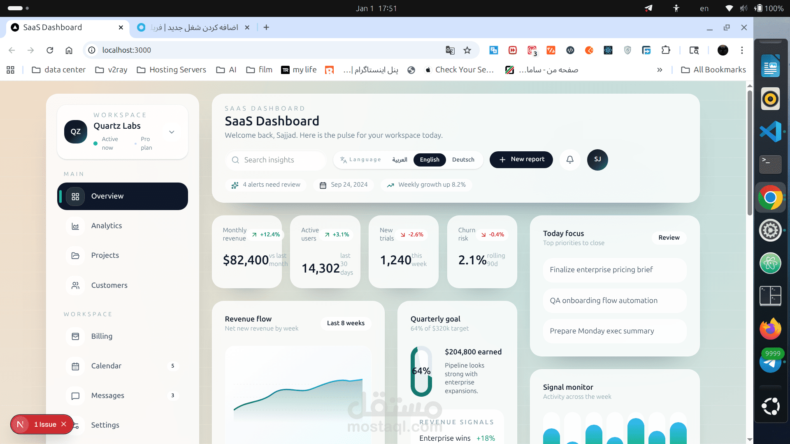Select English language option
The height and width of the screenshot is (444, 790).
(x=430, y=160)
